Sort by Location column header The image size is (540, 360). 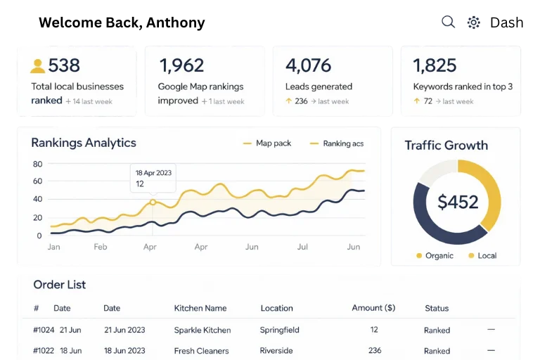tap(276, 308)
